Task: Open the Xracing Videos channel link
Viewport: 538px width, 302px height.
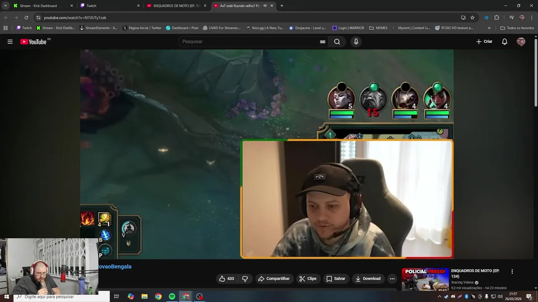Action: click(x=462, y=282)
